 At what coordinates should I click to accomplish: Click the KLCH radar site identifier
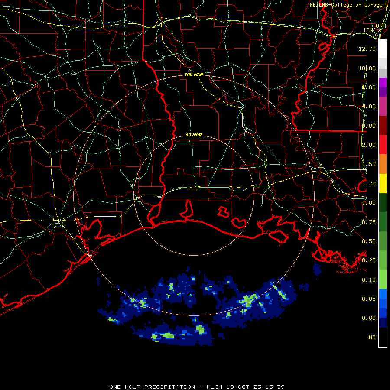[x=214, y=387]
